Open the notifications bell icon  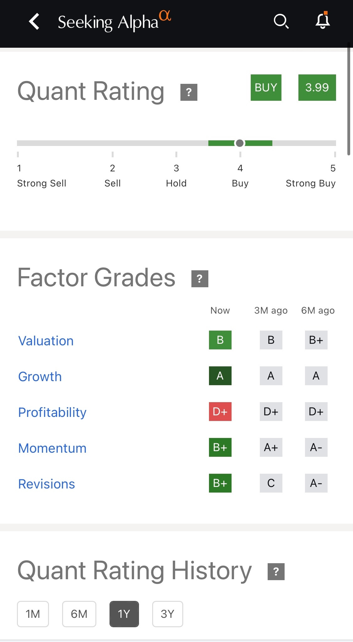(x=323, y=21)
